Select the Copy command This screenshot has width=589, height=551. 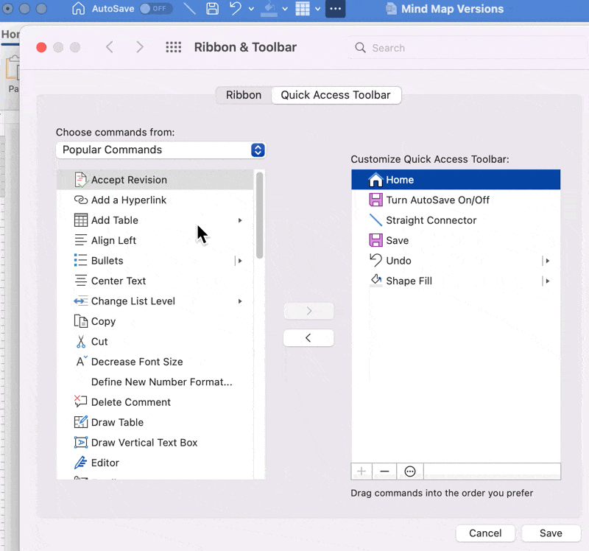click(x=155, y=321)
